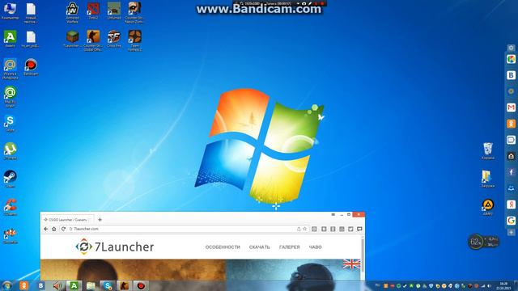Open the Recycle Bin on desktop
The image size is (518, 291).
(x=488, y=151)
